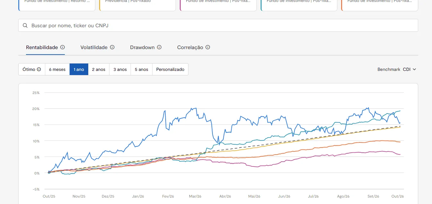Focus the search by name, ticker or CNPJ field

point(218,25)
